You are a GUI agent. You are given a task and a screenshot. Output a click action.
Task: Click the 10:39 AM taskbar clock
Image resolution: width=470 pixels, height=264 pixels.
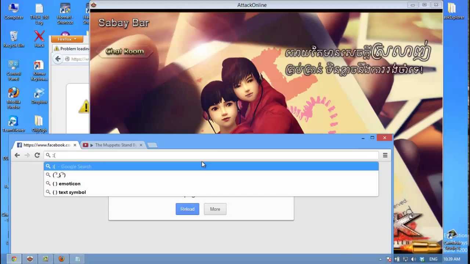click(452, 259)
